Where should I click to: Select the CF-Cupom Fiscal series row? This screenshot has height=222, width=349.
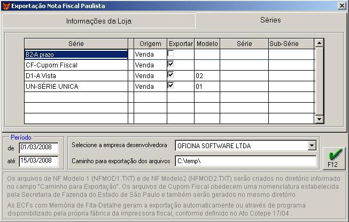pyautogui.click(x=76, y=65)
